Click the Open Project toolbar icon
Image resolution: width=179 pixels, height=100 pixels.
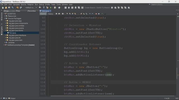(9, 8)
